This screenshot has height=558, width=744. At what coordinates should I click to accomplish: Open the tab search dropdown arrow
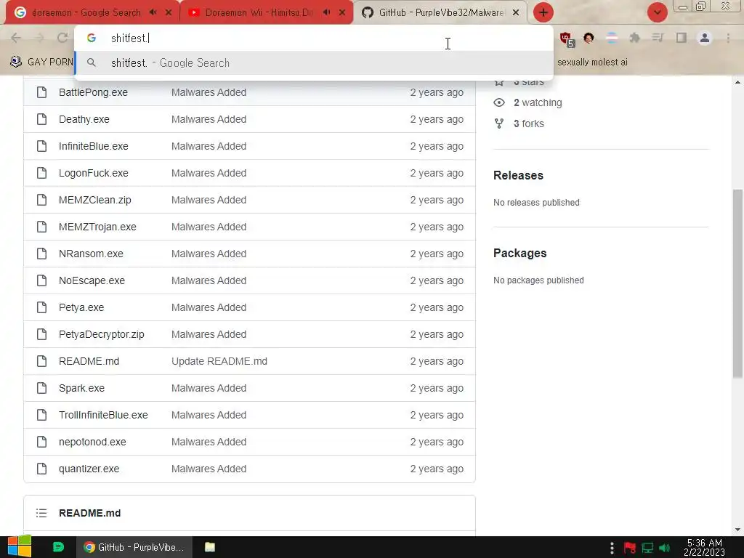click(x=657, y=12)
